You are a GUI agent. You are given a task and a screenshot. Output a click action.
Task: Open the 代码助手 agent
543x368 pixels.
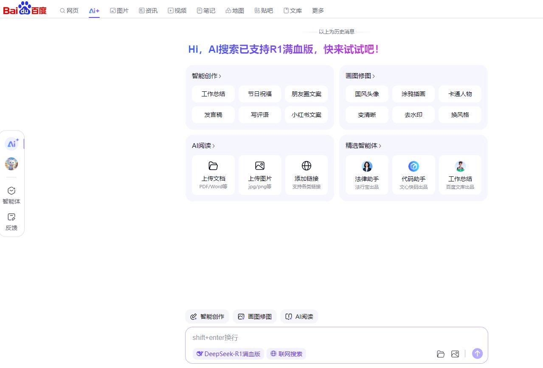414,175
